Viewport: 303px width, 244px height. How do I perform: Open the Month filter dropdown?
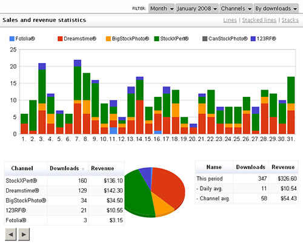click(161, 8)
